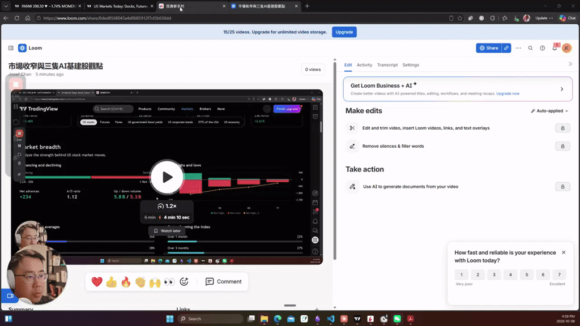
Task: Click Watch later on the video
Action: tap(167, 231)
